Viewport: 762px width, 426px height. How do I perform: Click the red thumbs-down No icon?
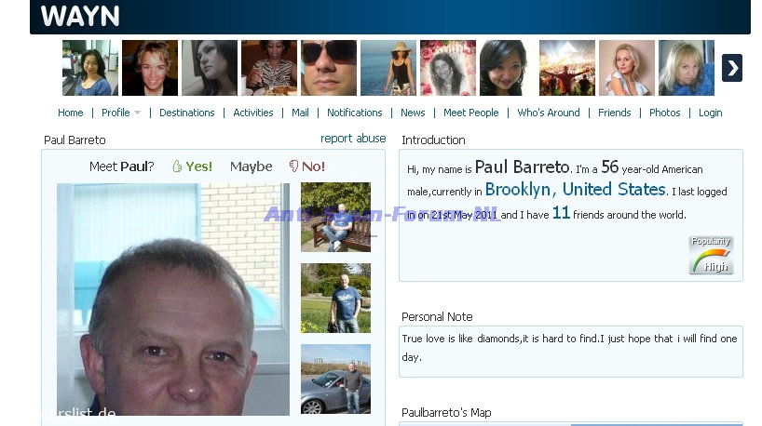(x=293, y=166)
